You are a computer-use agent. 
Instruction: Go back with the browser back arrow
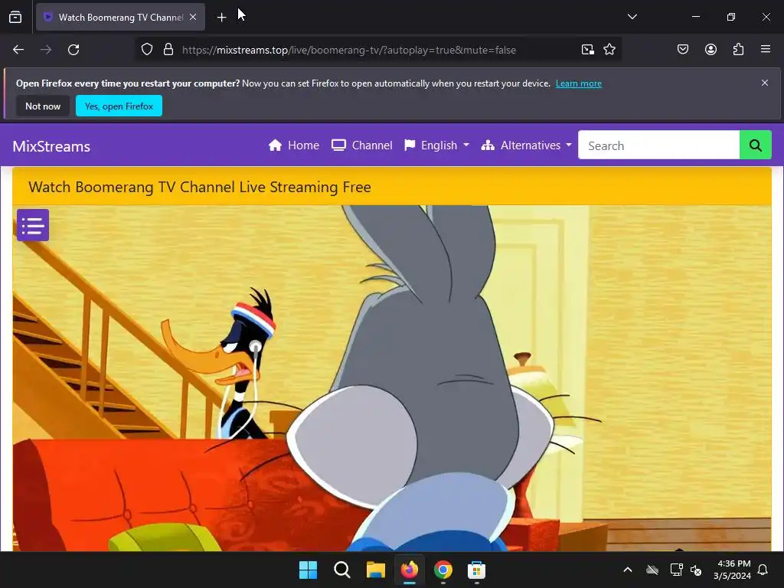point(18,50)
